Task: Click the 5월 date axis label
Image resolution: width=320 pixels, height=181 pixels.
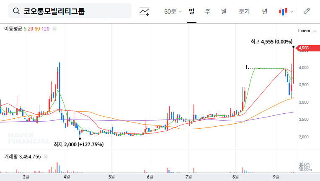Action: (x=111, y=177)
